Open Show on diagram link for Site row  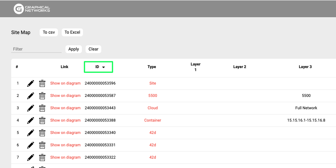coord(65,83)
